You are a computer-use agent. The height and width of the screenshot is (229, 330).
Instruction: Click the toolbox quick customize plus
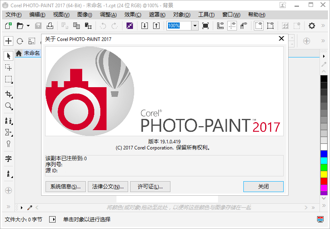click(8, 190)
